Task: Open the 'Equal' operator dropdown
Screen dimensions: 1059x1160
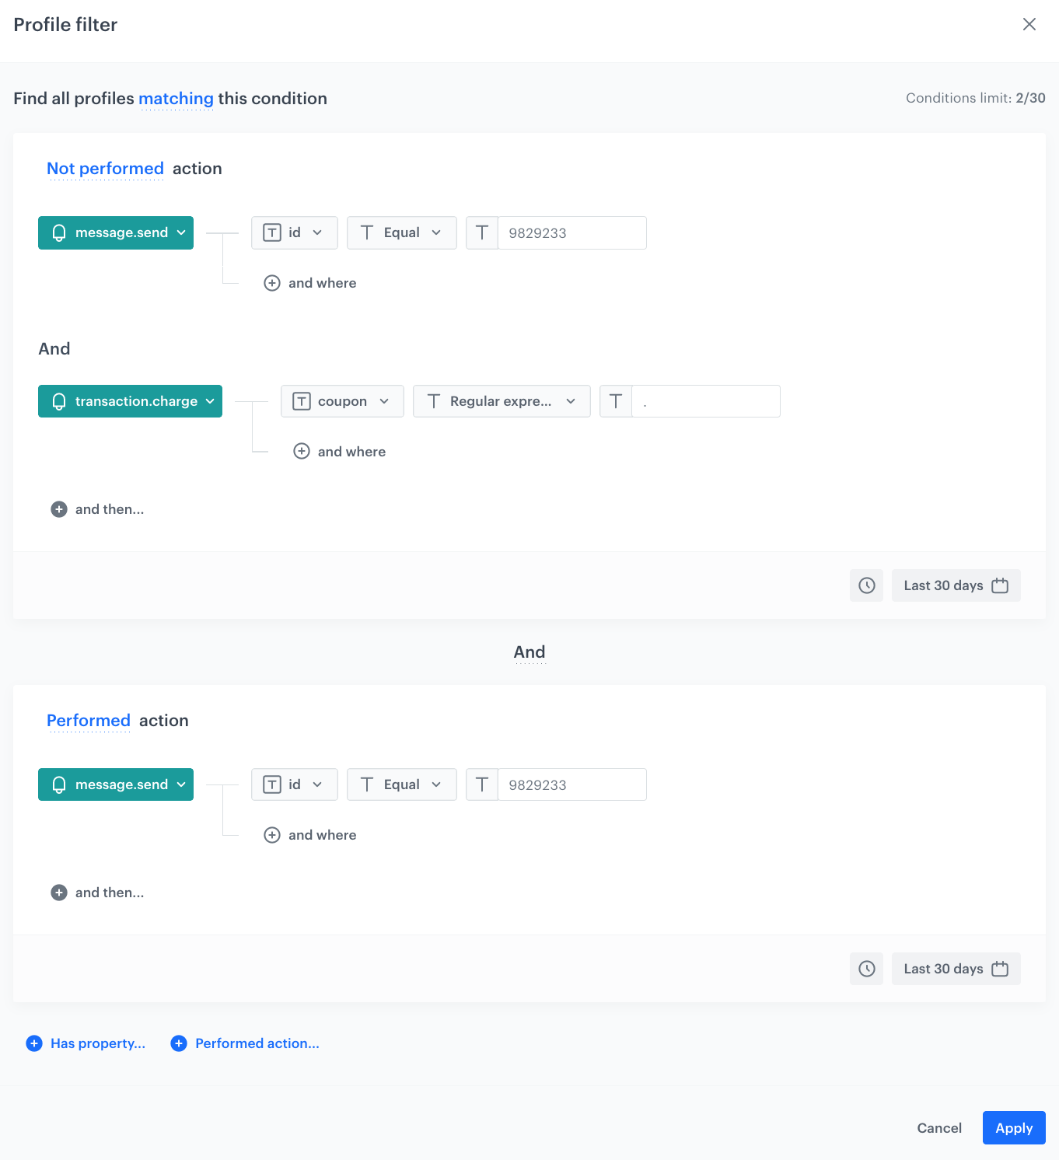Action: (x=401, y=232)
